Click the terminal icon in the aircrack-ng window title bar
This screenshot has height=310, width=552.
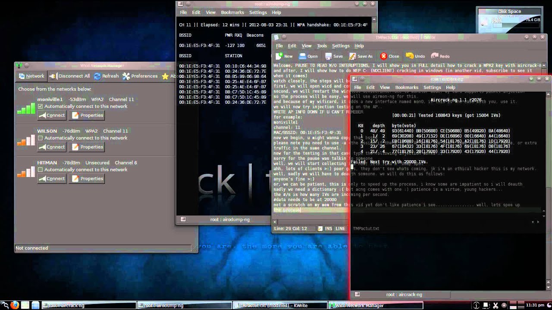click(354, 79)
